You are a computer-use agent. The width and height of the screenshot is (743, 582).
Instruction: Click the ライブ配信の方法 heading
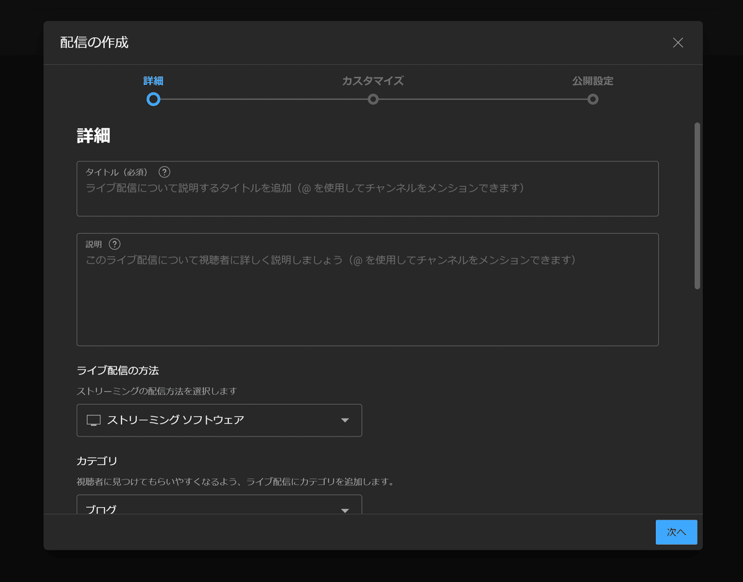click(x=118, y=370)
